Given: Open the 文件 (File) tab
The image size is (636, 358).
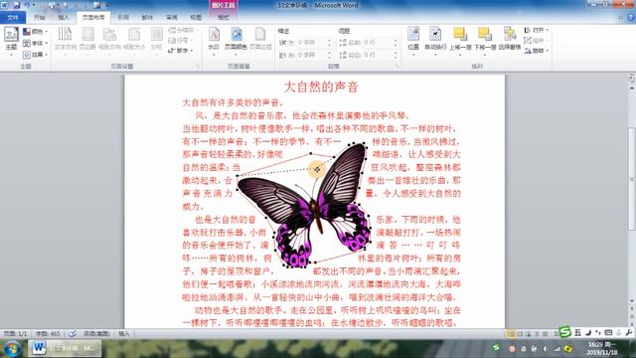Looking at the screenshot, I should 13,18.
